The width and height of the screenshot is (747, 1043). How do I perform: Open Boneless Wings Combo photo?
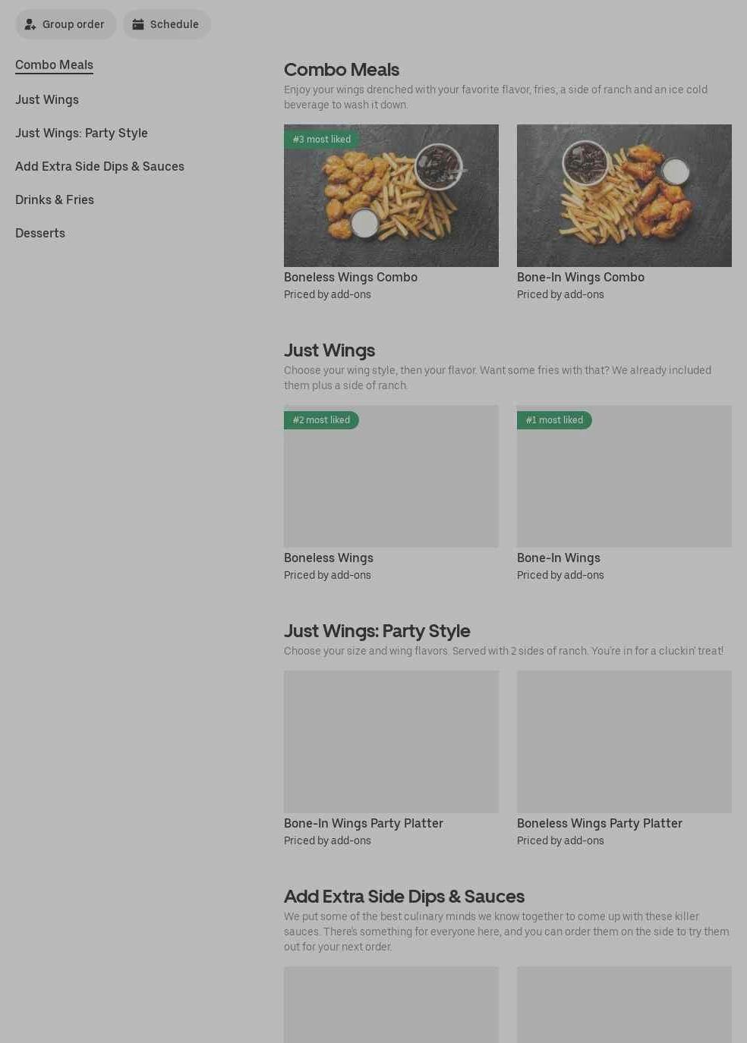(x=391, y=196)
